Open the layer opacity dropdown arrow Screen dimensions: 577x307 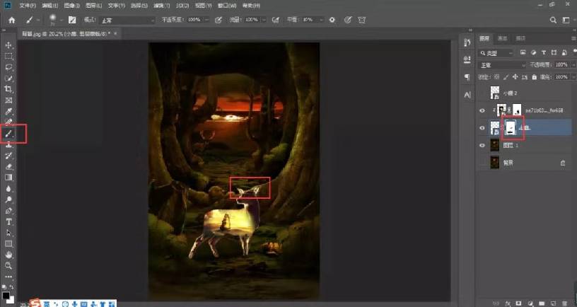[x=572, y=65]
